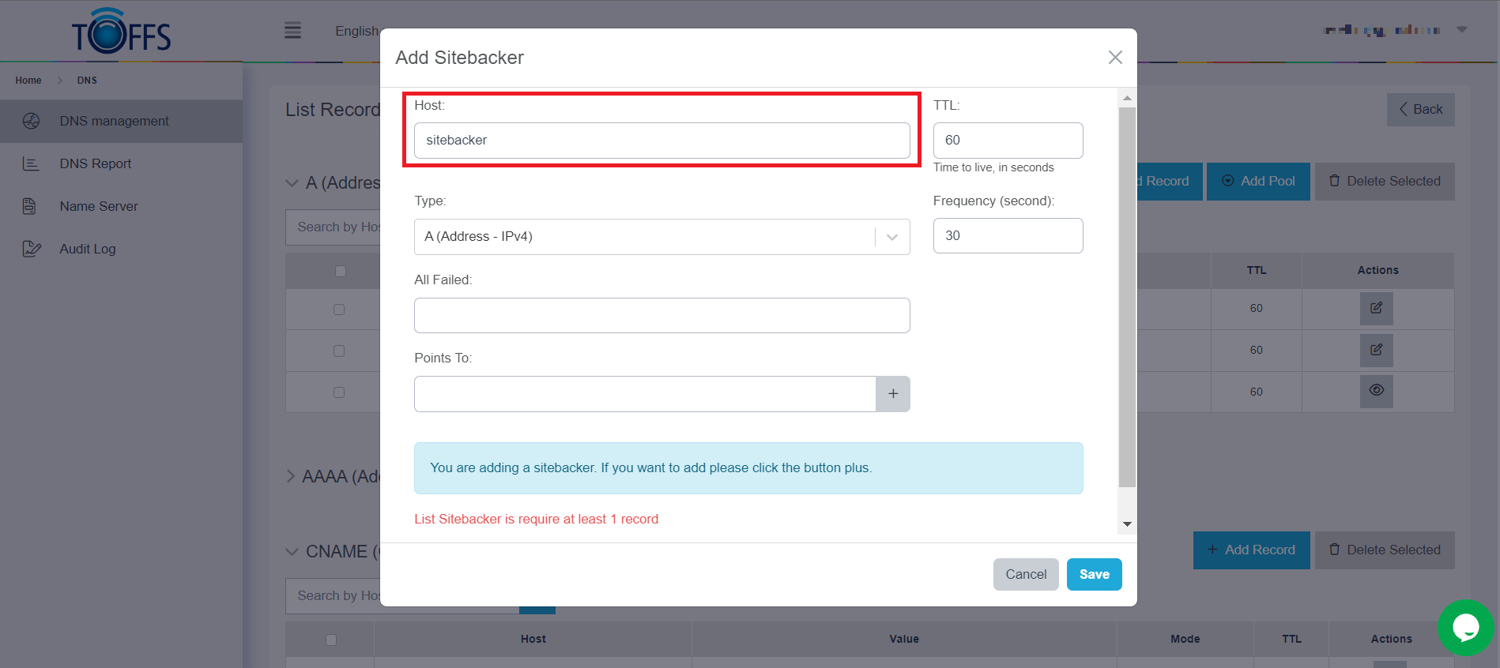1500x668 pixels.
Task: Click the Cancel button
Action: 1025,574
